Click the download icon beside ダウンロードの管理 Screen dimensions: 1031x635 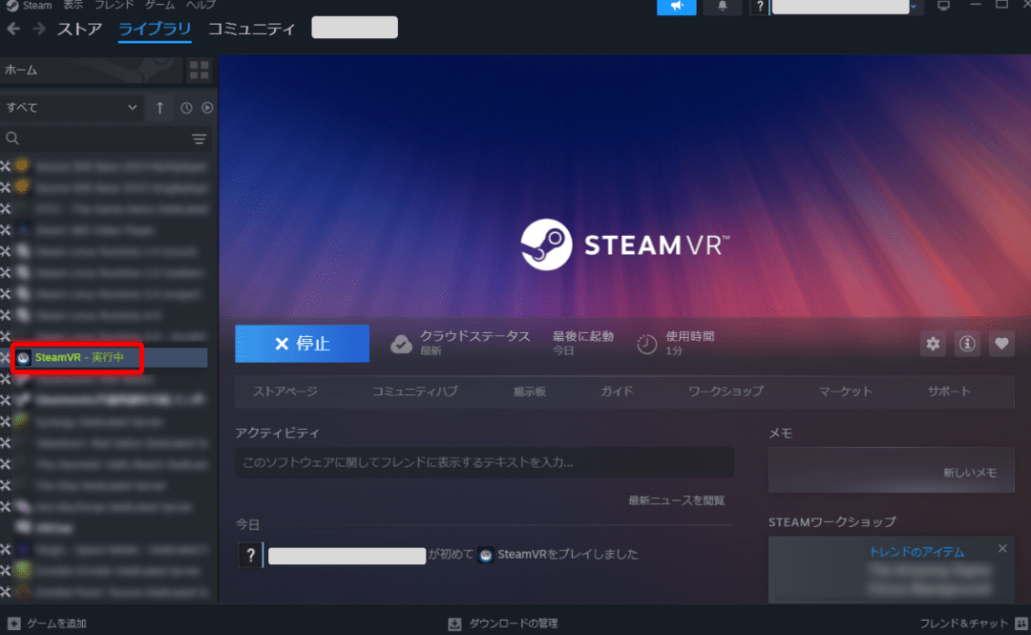click(455, 624)
